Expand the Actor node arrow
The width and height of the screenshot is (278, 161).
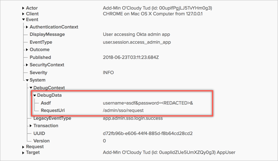pyautogui.click(x=23, y=8)
